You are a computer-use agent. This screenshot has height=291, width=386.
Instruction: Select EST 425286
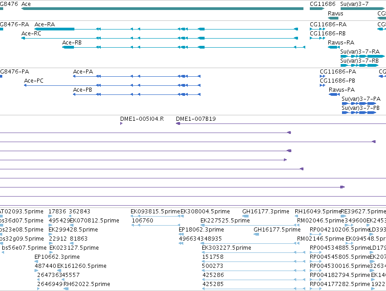[254, 280]
